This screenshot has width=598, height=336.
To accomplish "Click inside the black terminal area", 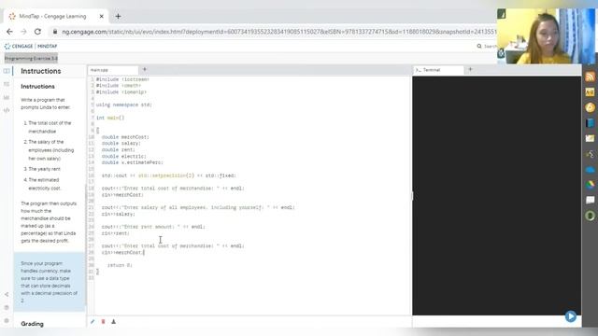I will tap(496, 195).
